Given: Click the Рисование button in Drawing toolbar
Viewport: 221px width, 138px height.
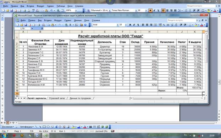Looking at the screenshot, I should coord(8,127).
